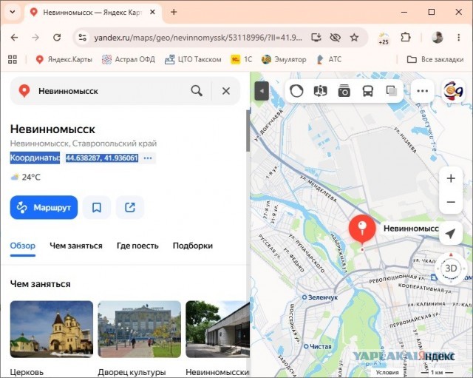The image size is (473, 378).
Task: Open the 24°C weather indicator
Action: pos(25,177)
